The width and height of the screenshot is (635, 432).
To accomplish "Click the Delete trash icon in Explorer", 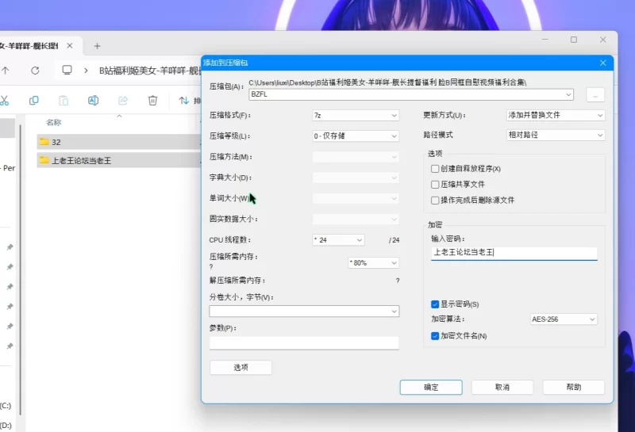I will [152, 101].
